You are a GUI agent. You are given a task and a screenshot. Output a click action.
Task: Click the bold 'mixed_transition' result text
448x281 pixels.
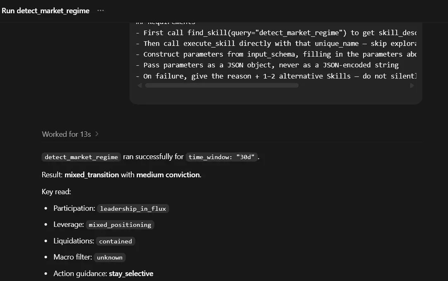point(92,174)
